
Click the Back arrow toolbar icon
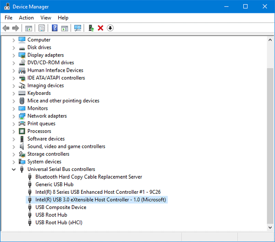pos(6,28)
